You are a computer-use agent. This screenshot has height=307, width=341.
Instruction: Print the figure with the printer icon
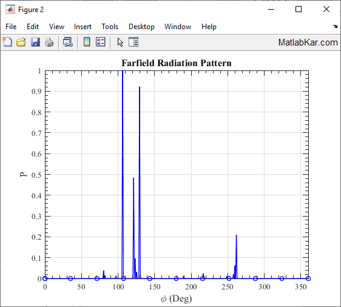click(49, 42)
